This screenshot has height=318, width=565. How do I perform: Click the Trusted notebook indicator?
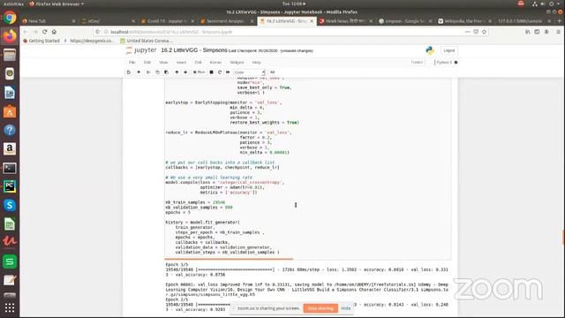tap(417, 63)
